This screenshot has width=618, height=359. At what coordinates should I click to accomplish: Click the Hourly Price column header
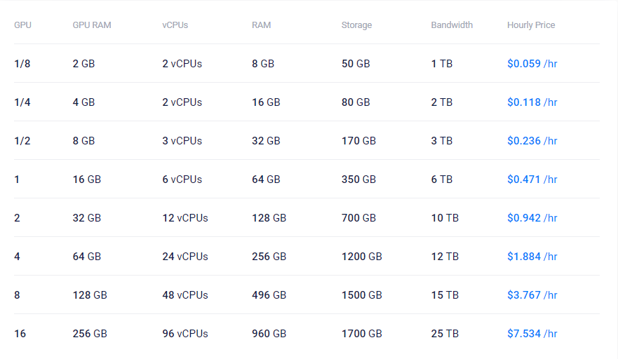tap(531, 25)
